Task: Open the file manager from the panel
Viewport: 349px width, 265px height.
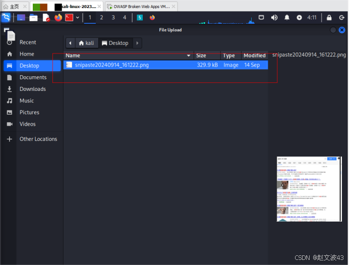Action: [x=33, y=18]
